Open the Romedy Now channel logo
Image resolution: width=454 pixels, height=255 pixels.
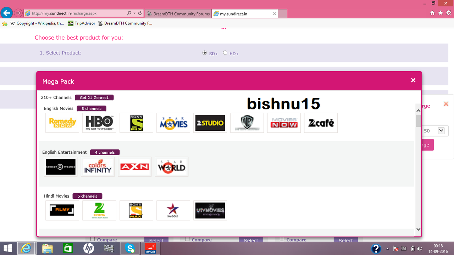(62, 123)
